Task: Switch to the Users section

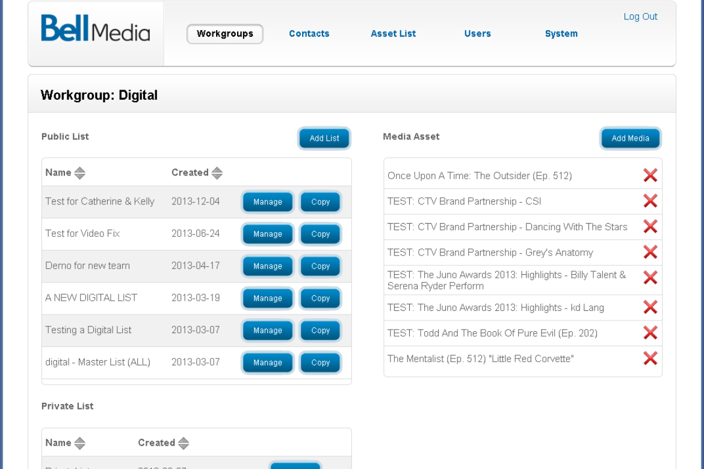Action: point(477,34)
